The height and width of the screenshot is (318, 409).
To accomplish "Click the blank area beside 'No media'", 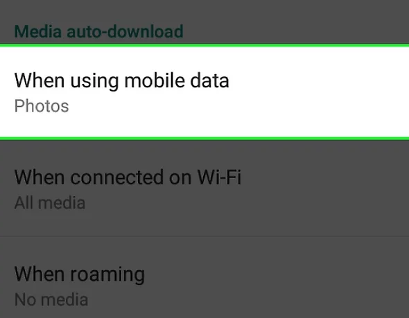I will click(249, 299).
